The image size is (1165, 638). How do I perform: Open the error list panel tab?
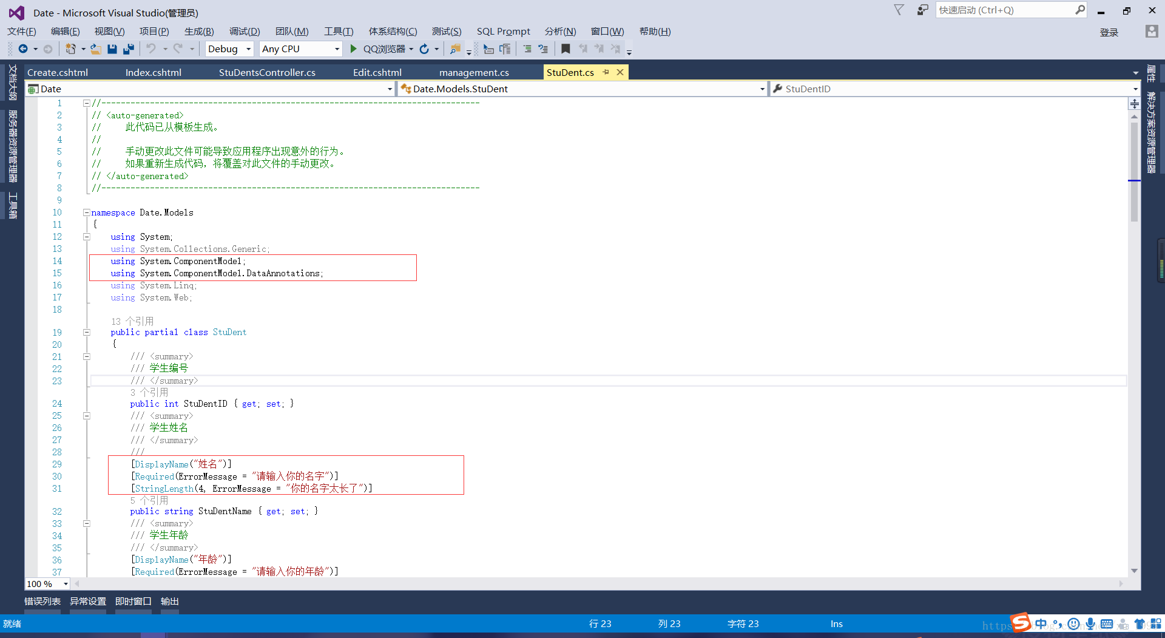click(42, 601)
